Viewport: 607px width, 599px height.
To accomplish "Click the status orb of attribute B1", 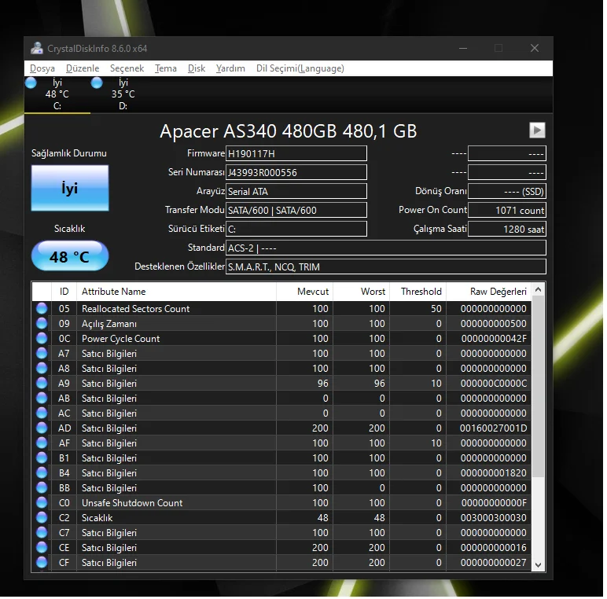I will pos(42,458).
